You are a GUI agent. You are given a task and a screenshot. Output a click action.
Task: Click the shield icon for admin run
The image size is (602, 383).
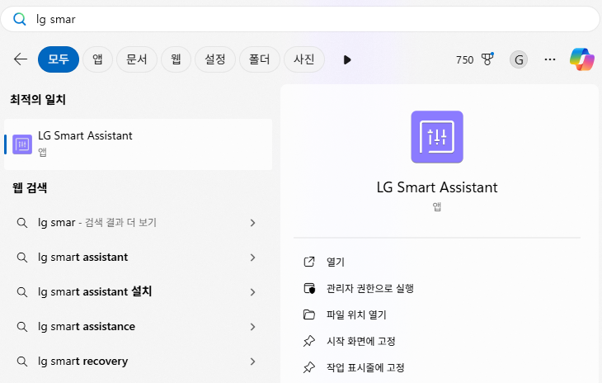click(309, 289)
